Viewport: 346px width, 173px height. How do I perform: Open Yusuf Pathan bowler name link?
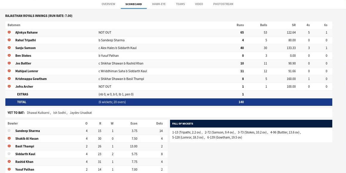tap(25, 169)
